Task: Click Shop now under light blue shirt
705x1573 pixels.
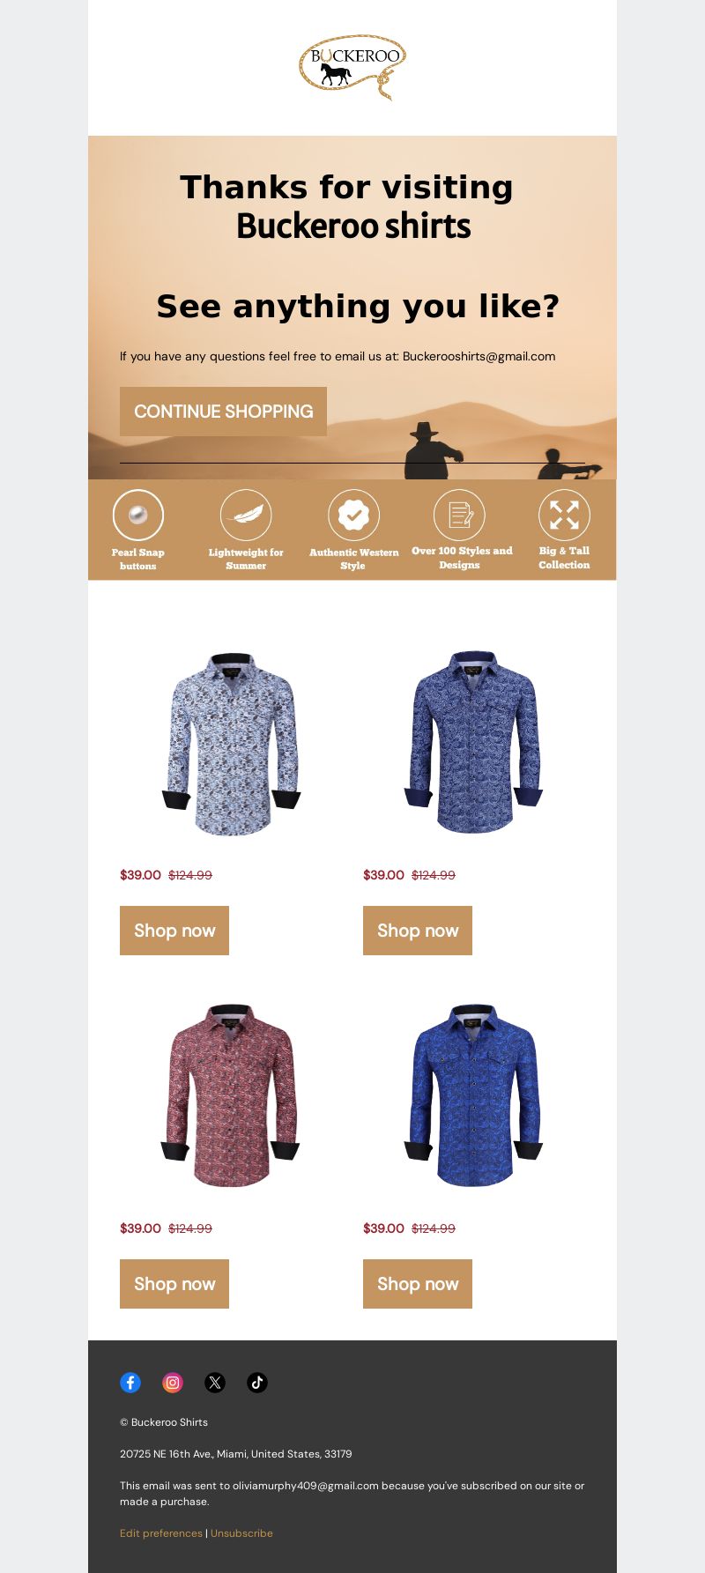Action: [174, 931]
